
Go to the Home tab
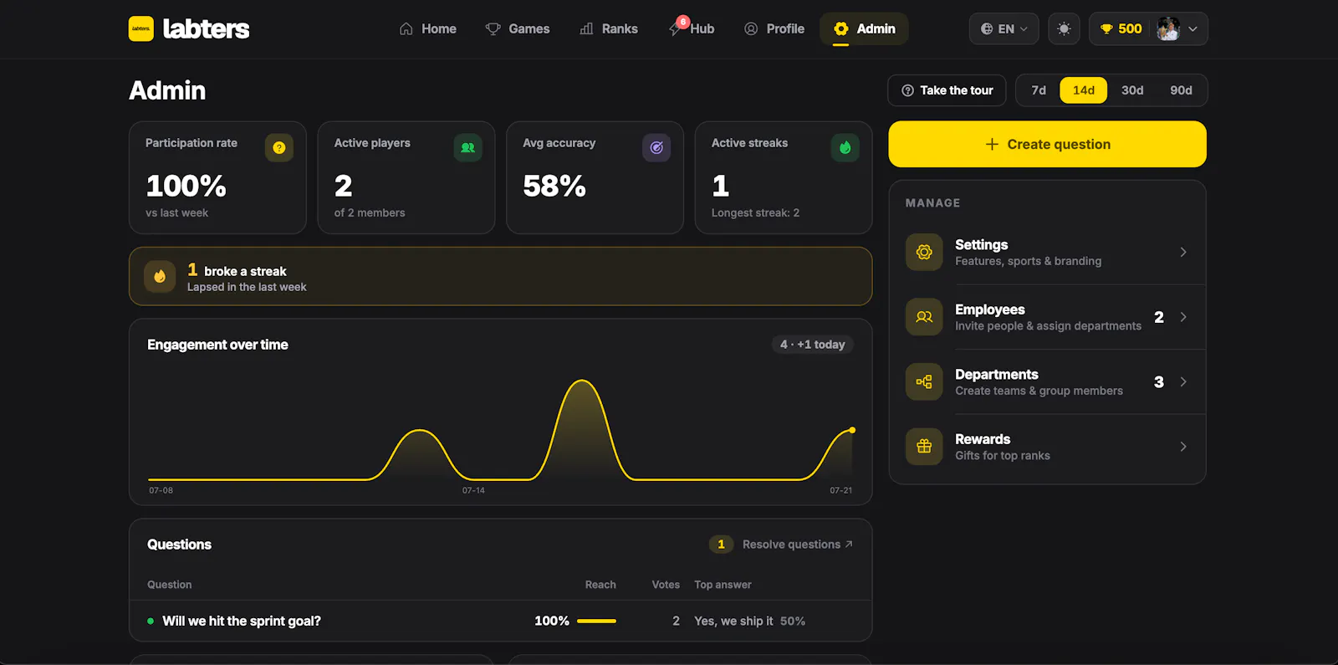[x=428, y=28]
